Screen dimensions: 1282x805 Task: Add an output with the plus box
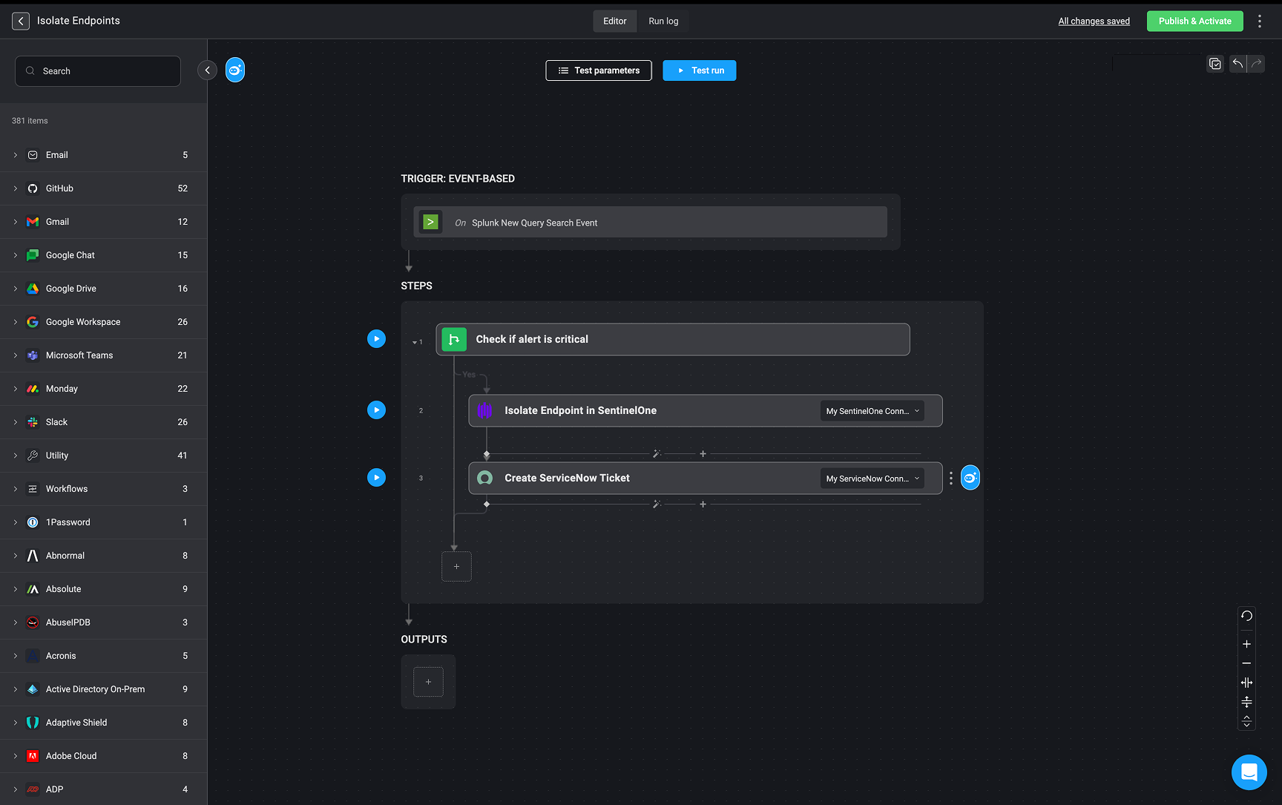click(428, 682)
